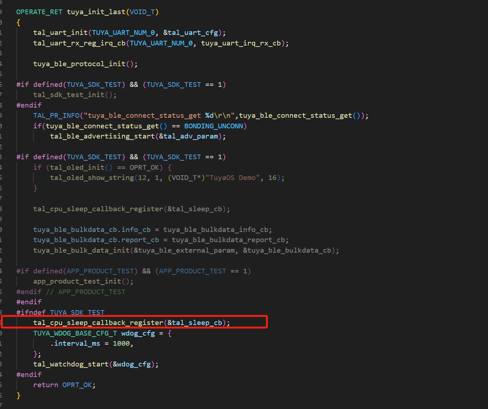Select the TUYA_WDOG_BASE_CFG_T type
488x409 pixels.
click(75, 333)
